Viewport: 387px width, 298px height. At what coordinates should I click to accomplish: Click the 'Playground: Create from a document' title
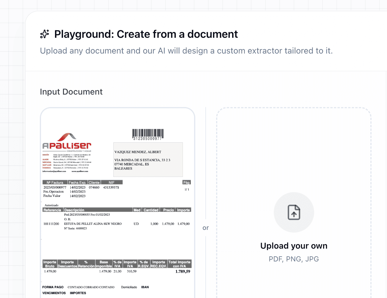click(x=146, y=34)
